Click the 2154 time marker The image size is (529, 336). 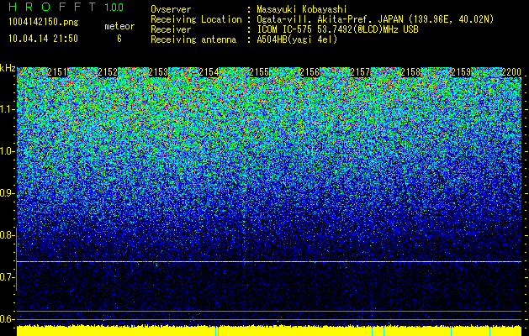[209, 72]
